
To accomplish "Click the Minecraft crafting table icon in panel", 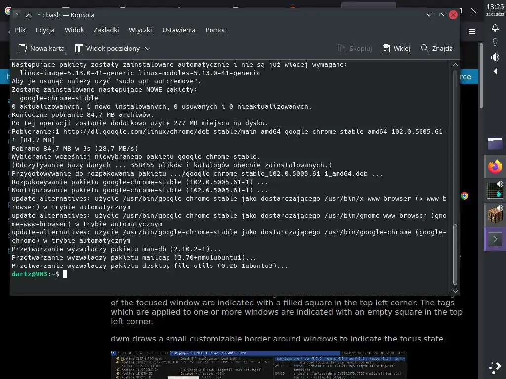I will (x=495, y=214).
